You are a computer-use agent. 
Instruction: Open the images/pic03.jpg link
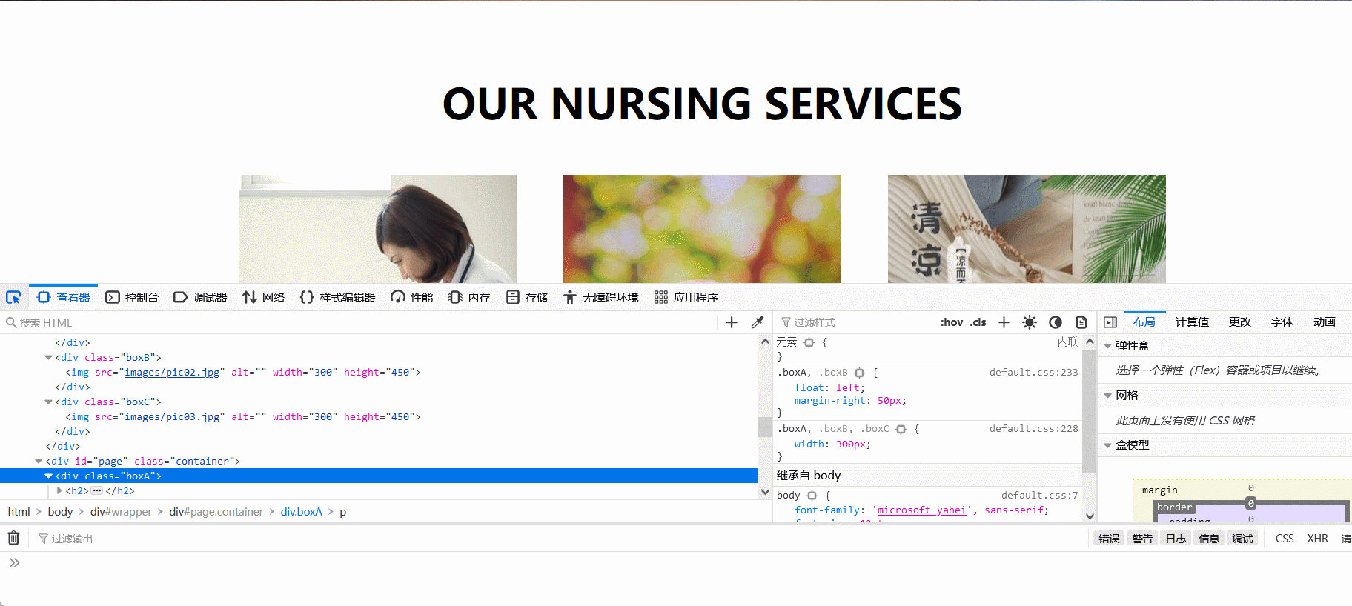click(172, 416)
